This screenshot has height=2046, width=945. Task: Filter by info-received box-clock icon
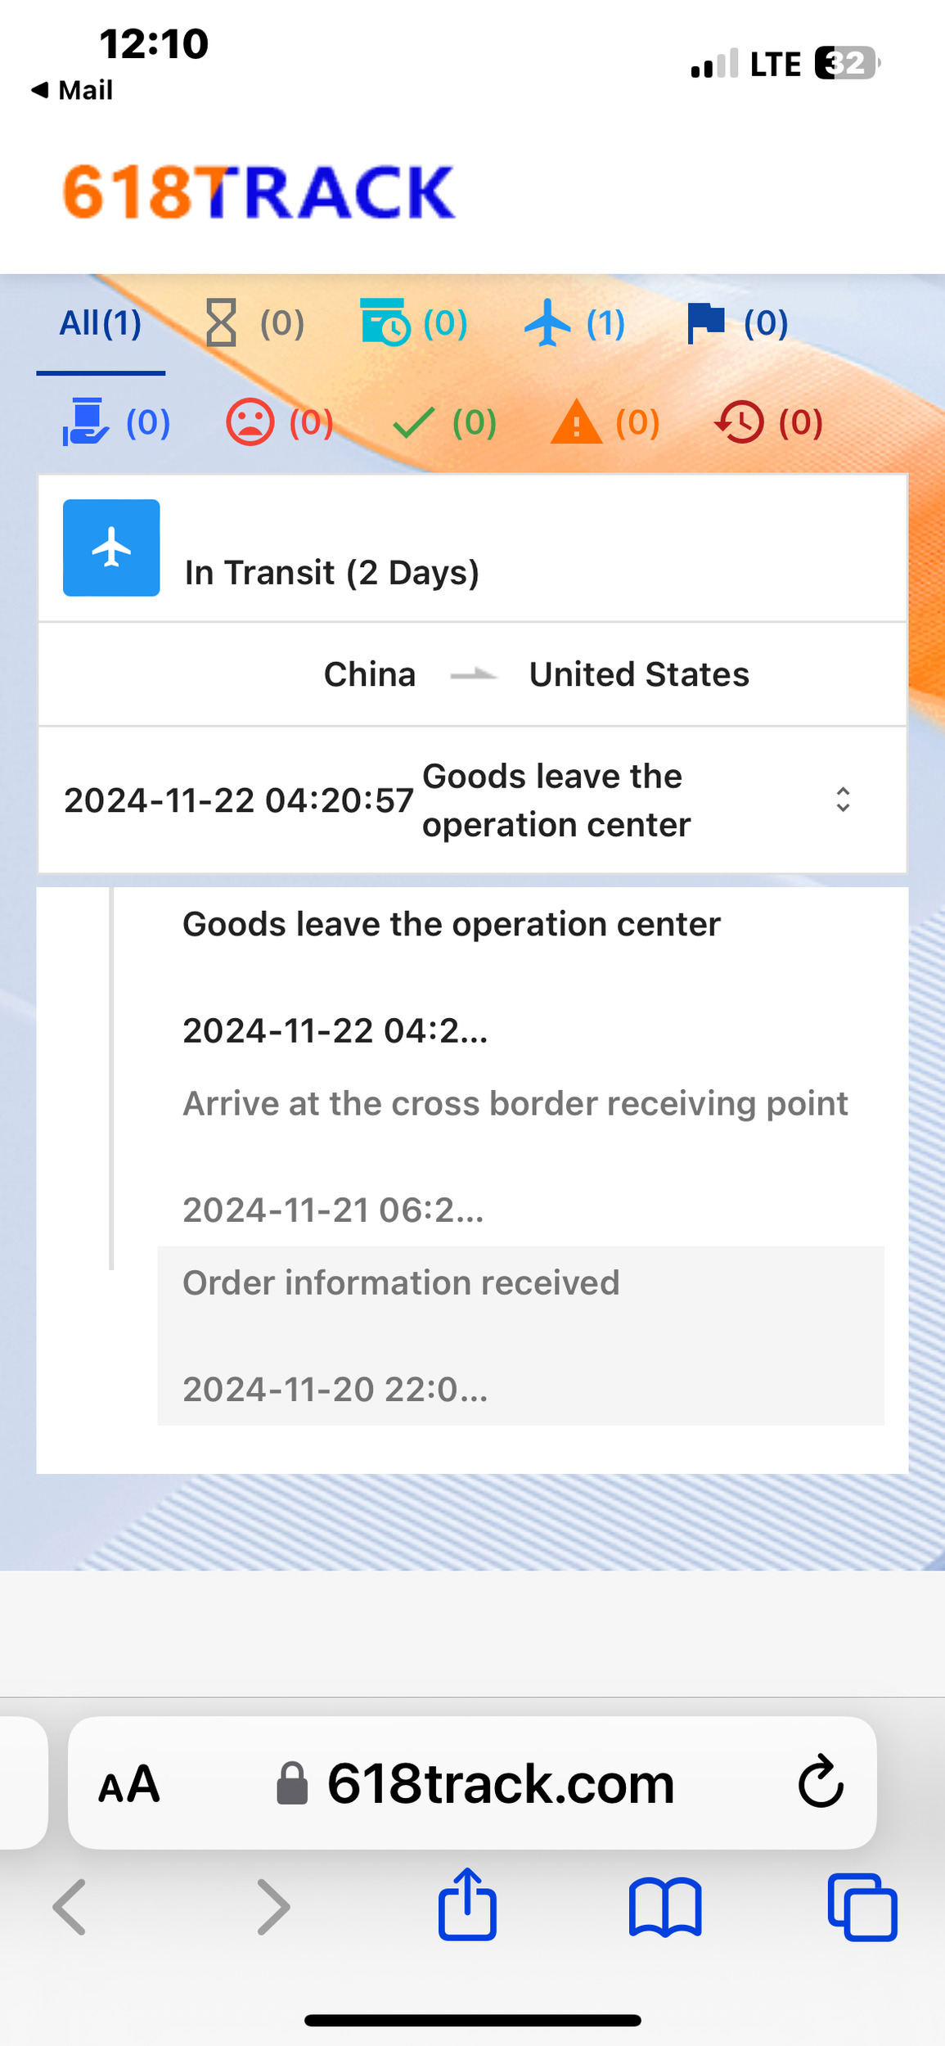414,323
